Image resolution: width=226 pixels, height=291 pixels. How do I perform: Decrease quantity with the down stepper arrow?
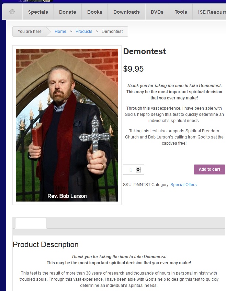coord(138,171)
